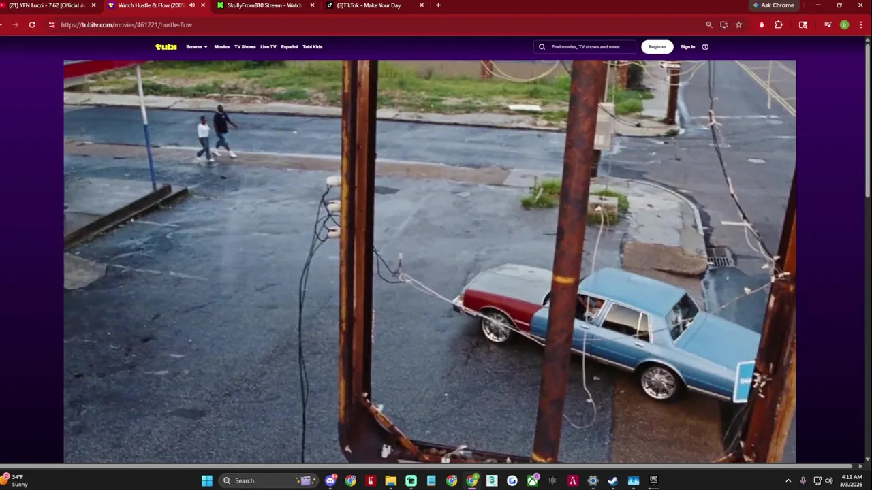Open the zoom magnifier icon in address bar
The height and width of the screenshot is (490, 872).
pos(709,24)
